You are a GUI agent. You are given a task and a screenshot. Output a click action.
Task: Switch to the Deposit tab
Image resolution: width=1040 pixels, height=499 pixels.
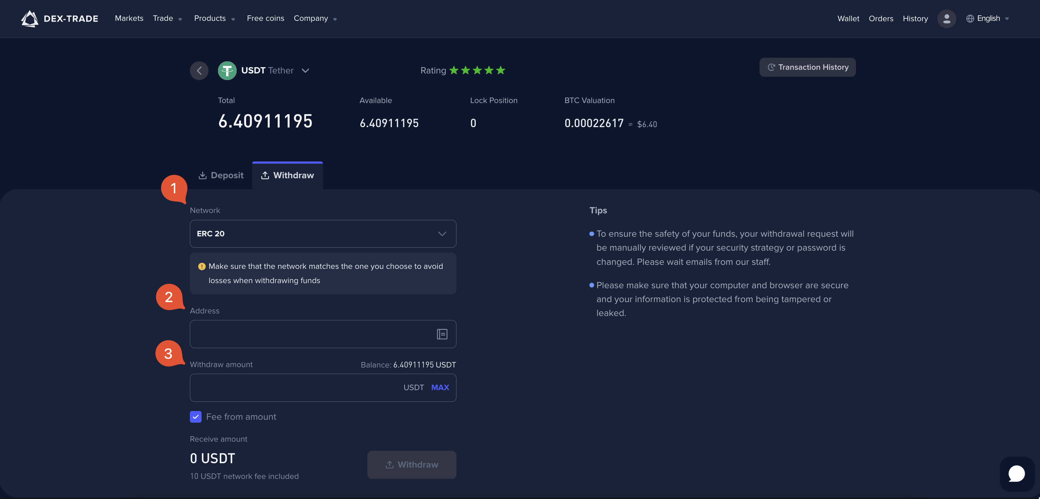(x=221, y=175)
